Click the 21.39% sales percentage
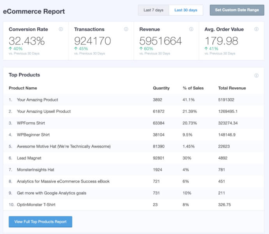 tap(189, 112)
